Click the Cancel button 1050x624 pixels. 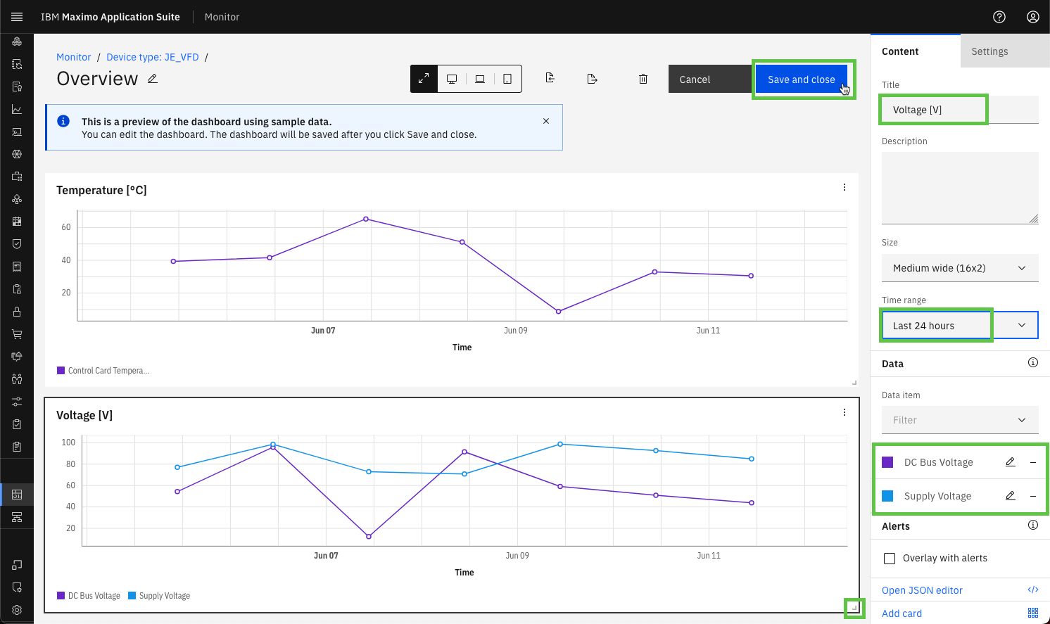pos(710,79)
